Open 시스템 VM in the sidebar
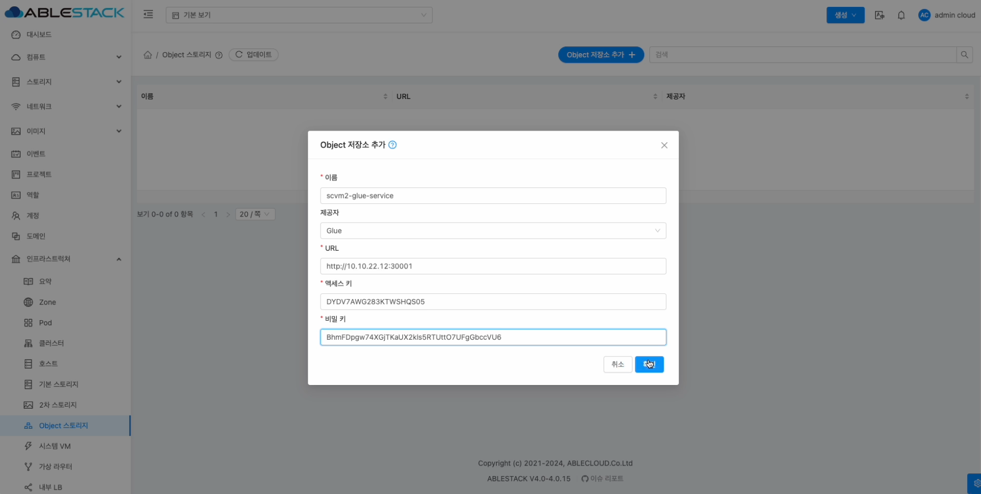The image size is (981, 494). 65,446
